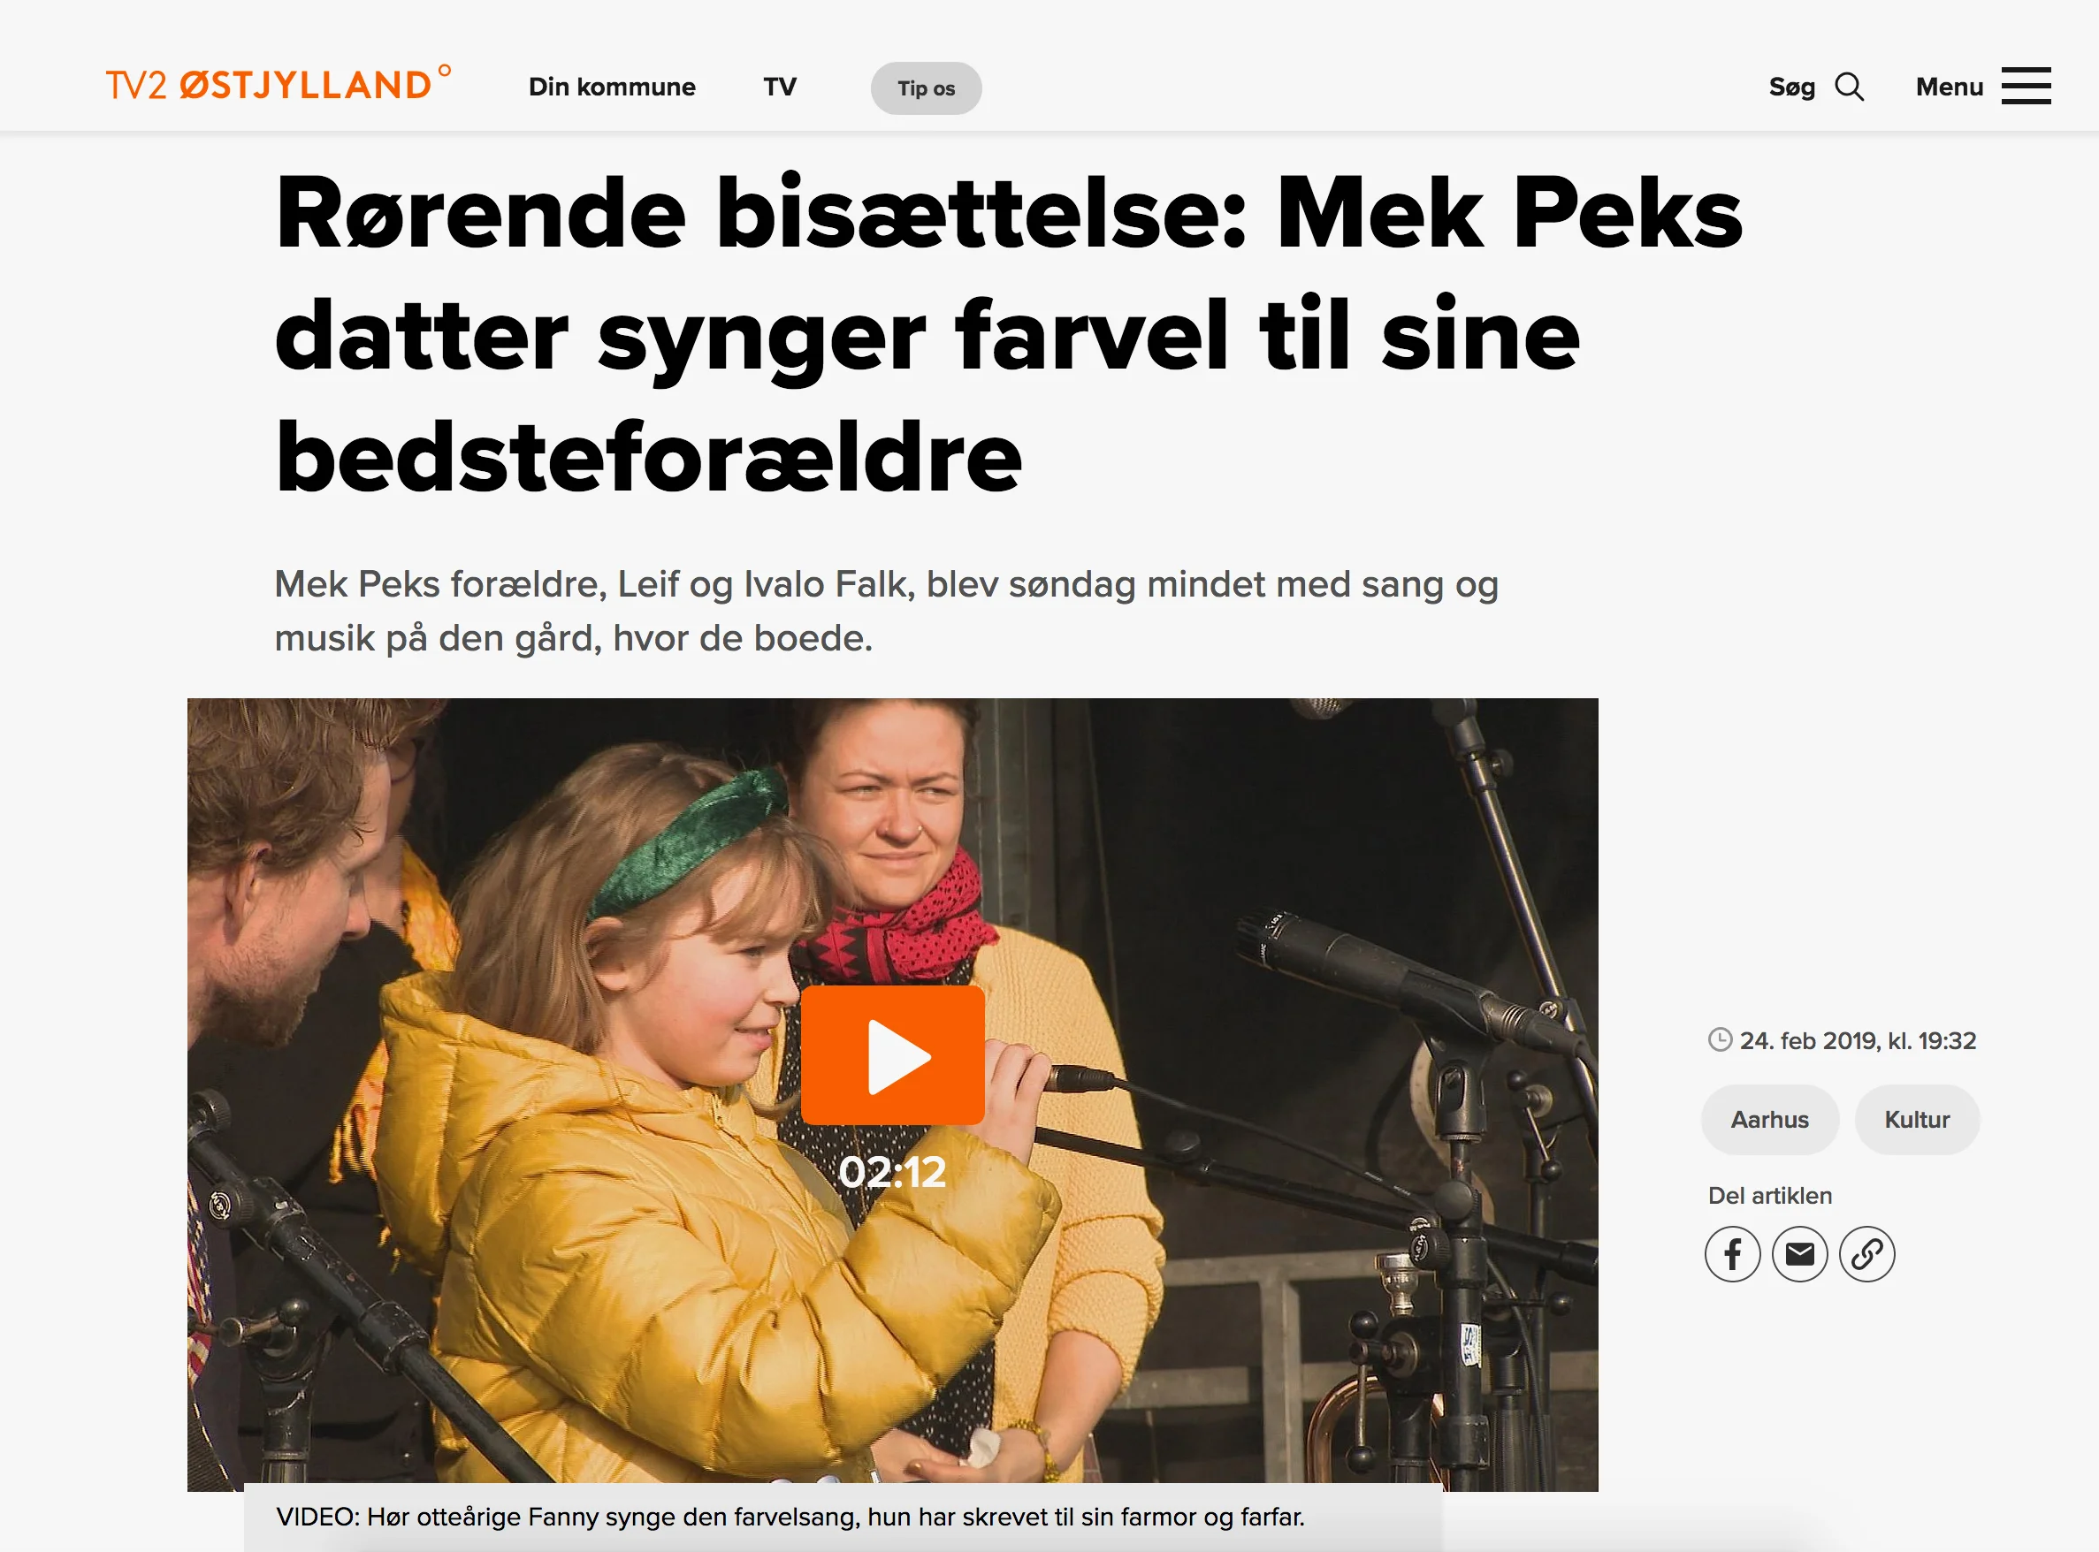Share the article via email icon
Image resolution: width=2099 pixels, height=1552 pixels.
[x=1800, y=1254]
